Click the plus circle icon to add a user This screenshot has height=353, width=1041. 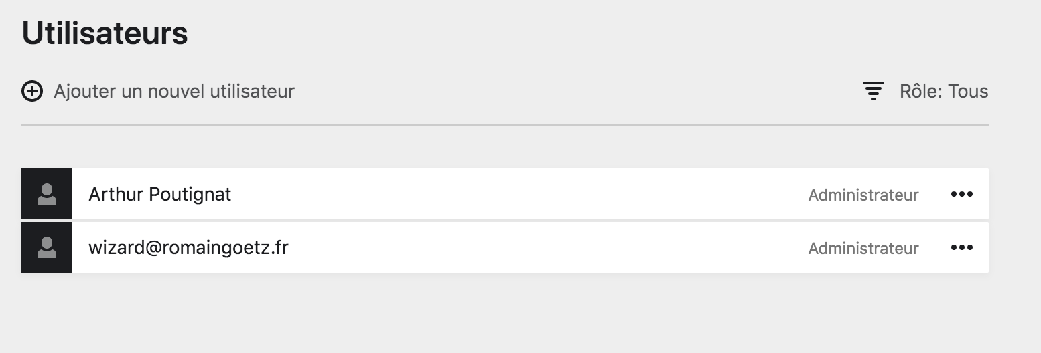32,91
